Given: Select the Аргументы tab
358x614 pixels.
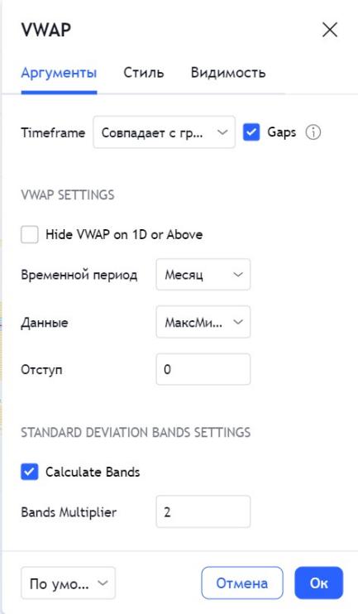Looking at the screenshot, I should (x=59, y=73).
